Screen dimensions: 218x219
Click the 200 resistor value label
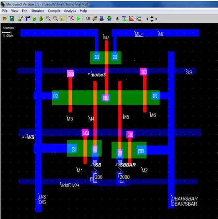[x=99, y=177]
